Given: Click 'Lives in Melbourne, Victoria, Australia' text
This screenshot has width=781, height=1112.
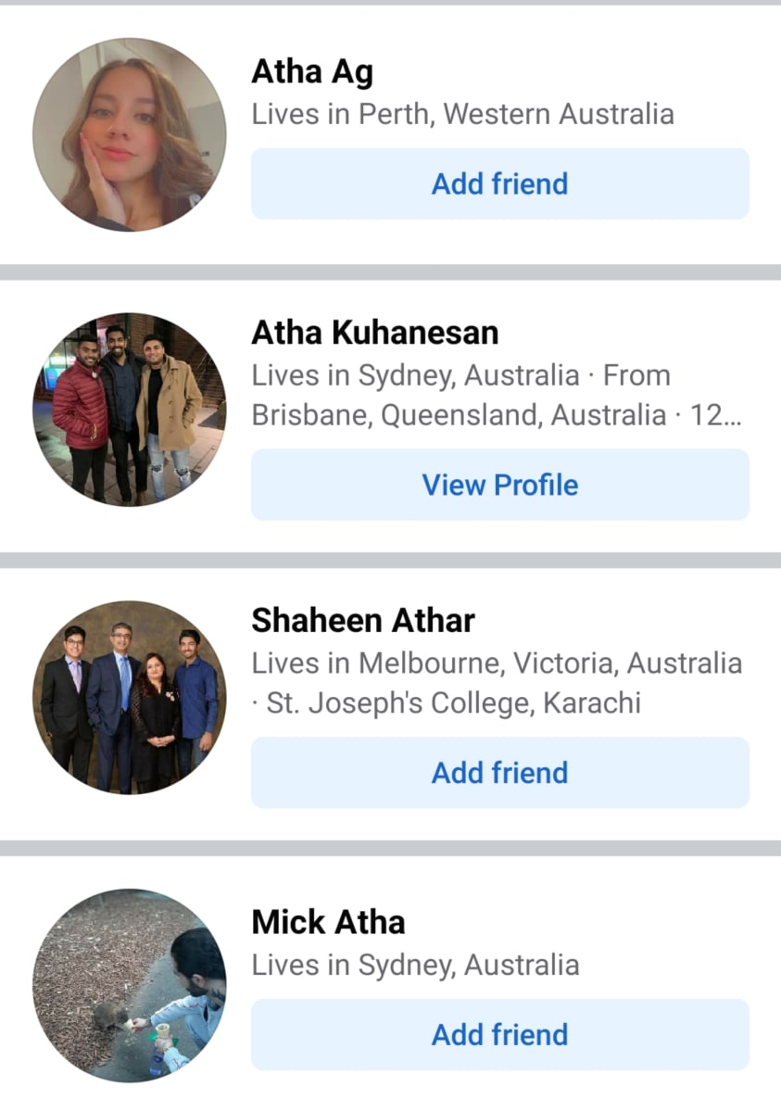Looking at the screenshot, I should [x=498, y=663].
